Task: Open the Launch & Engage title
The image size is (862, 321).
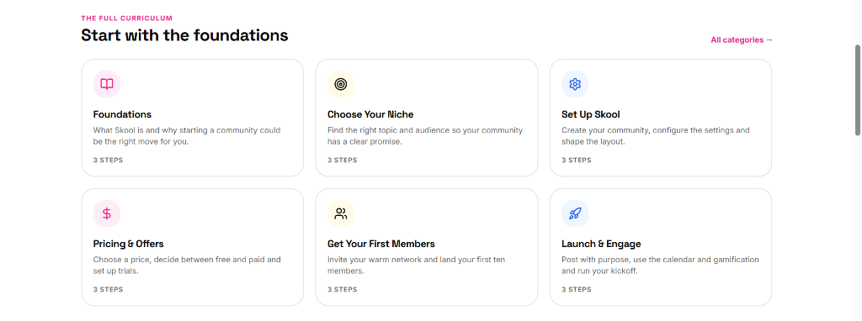Action: [601, 244]
